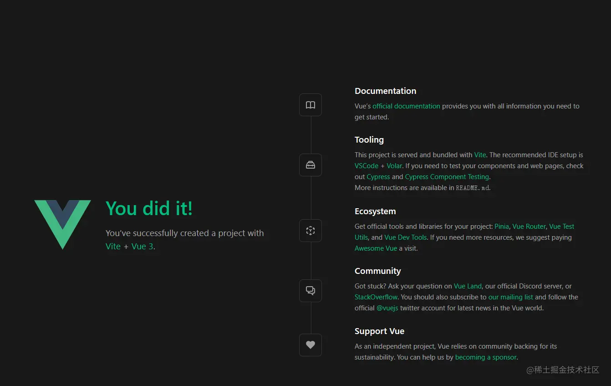The image size is (611, 386).
Task: Click the Ecosystem icon
Action: (311, 231)
